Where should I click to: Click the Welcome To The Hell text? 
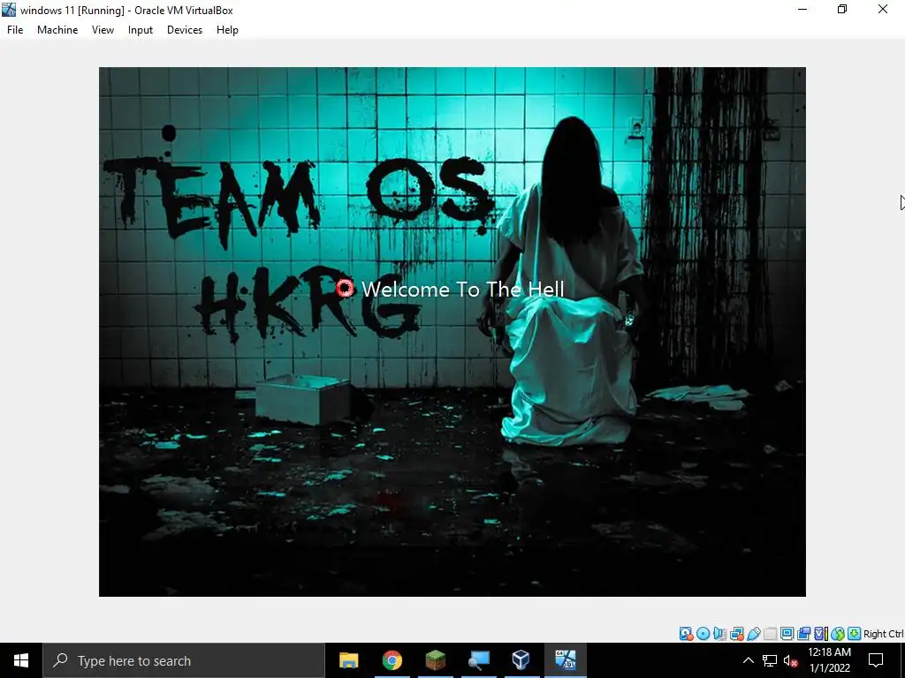(x=463, y=289)
